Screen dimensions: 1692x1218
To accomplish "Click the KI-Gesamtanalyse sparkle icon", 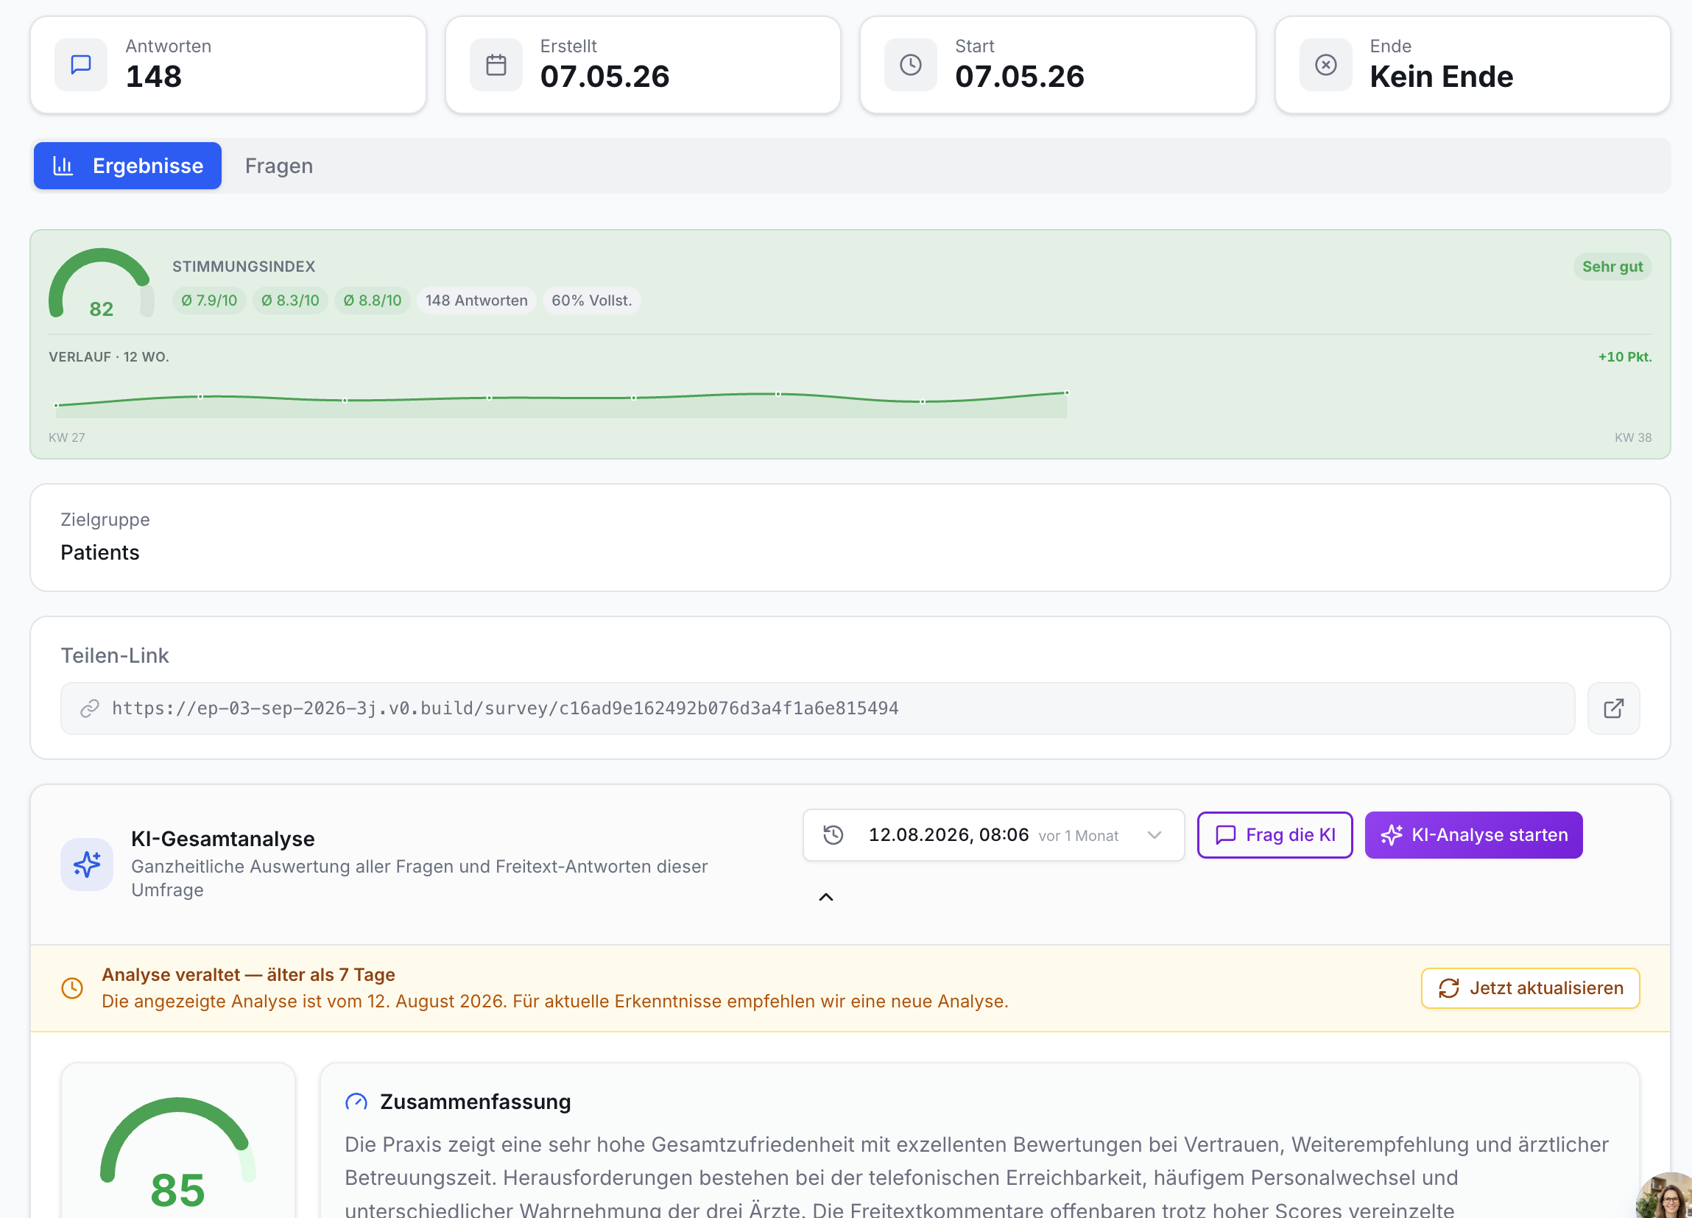I will coord(87,865).
